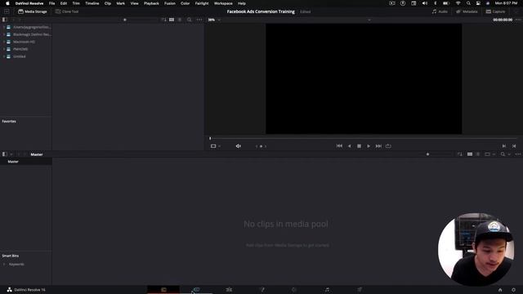
Task: Open the Apple menu
Action: [7, 3]
